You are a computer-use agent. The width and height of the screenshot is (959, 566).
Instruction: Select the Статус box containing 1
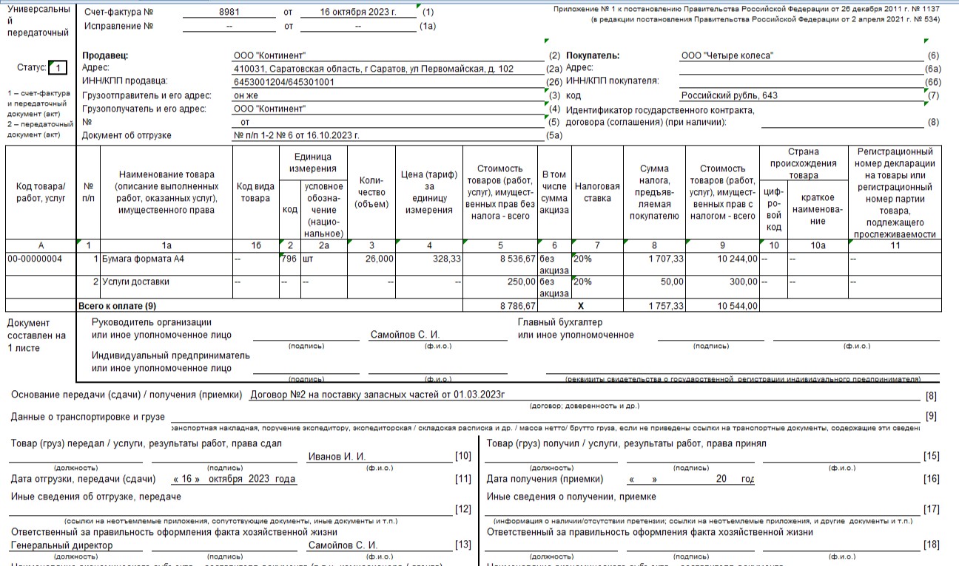tap(57, 68)
